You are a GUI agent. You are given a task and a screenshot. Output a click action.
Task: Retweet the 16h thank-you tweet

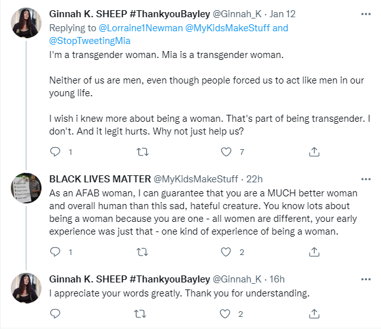[x=140, y=314]
